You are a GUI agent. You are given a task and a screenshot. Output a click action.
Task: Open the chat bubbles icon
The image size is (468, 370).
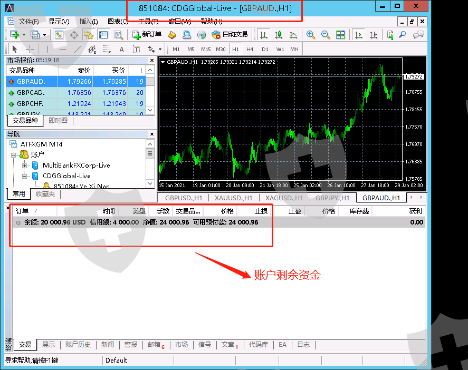418,35
